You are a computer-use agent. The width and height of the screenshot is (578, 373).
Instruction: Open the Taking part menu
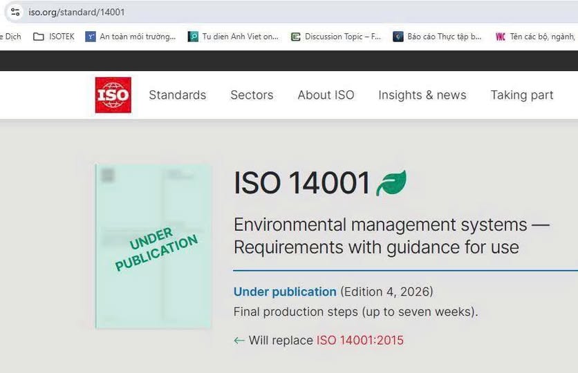pyautogui.click(x=521, y=95)
